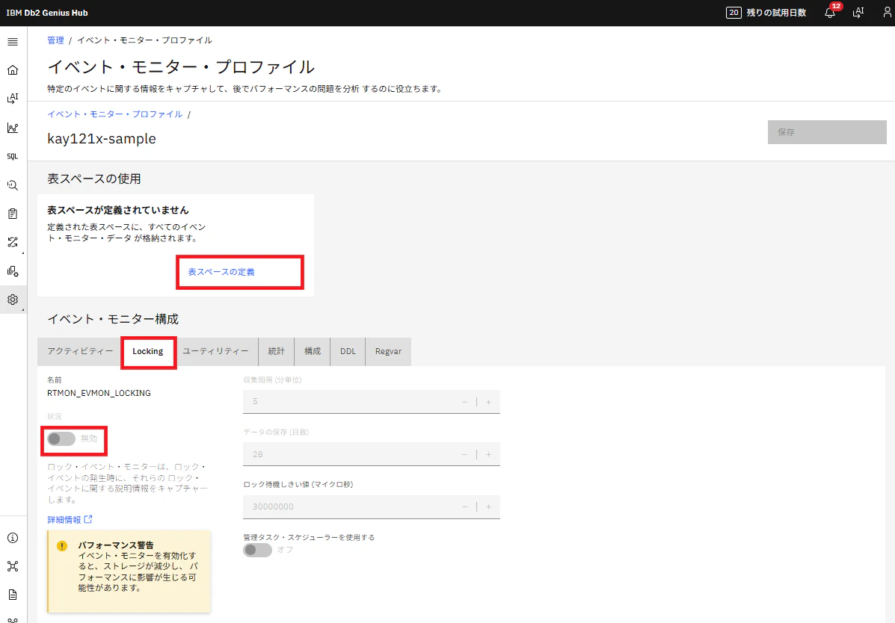
Task: Switch to the 統計 tab
Action: (276, 351)
